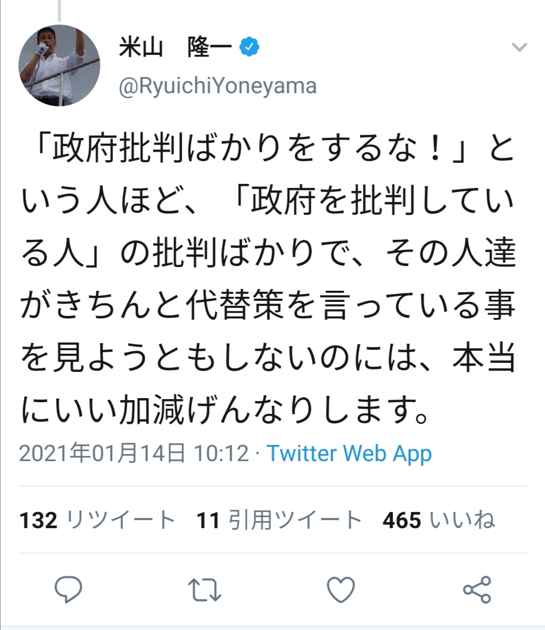
Task: Click the blue verified badge
Action: 249,47
